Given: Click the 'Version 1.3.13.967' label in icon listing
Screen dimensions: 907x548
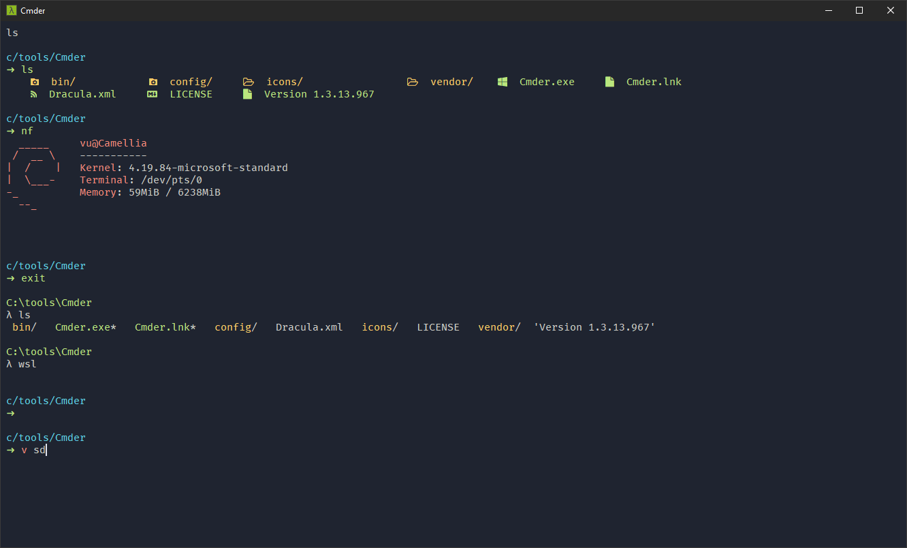Looking at the screenshot, I should 319,94.
